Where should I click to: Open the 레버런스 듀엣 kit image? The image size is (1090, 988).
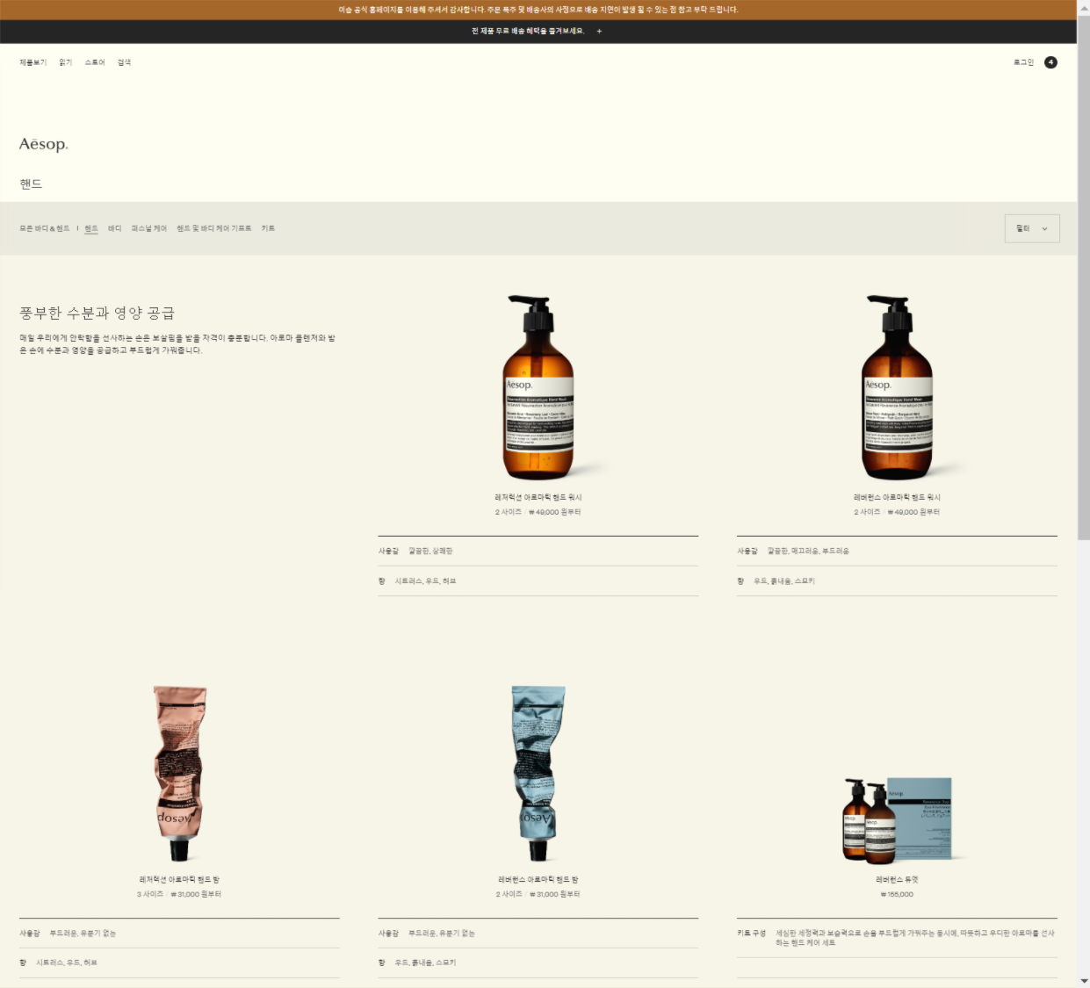(897, 819)
